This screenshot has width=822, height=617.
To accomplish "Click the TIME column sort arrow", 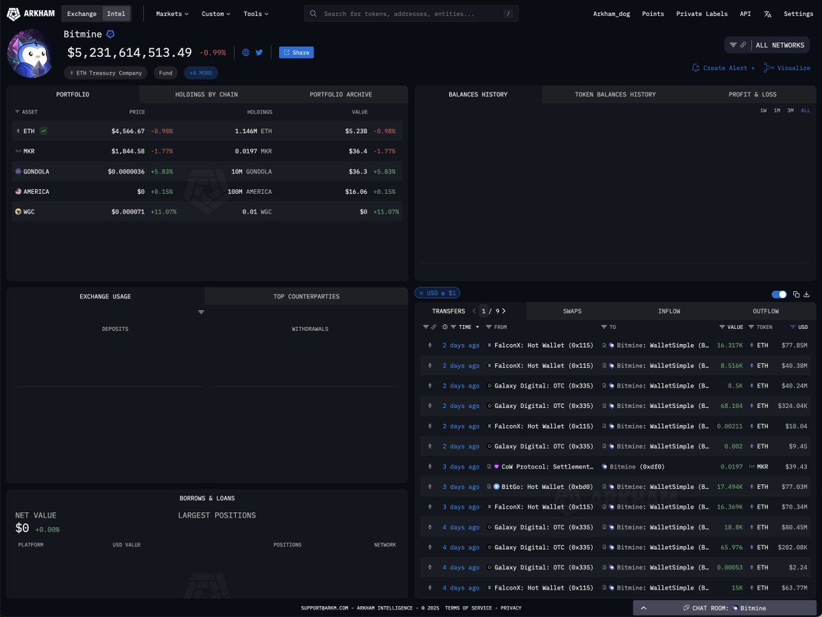I will pos(477,327).
